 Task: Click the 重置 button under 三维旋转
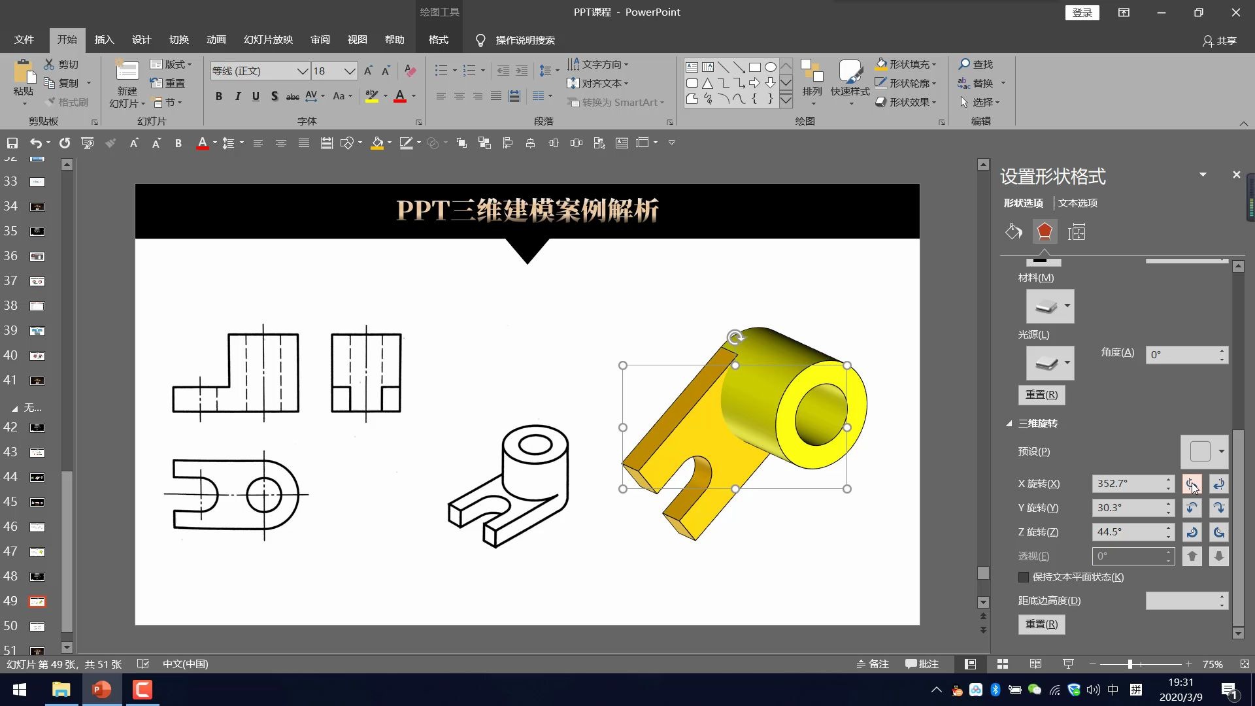1041,624
